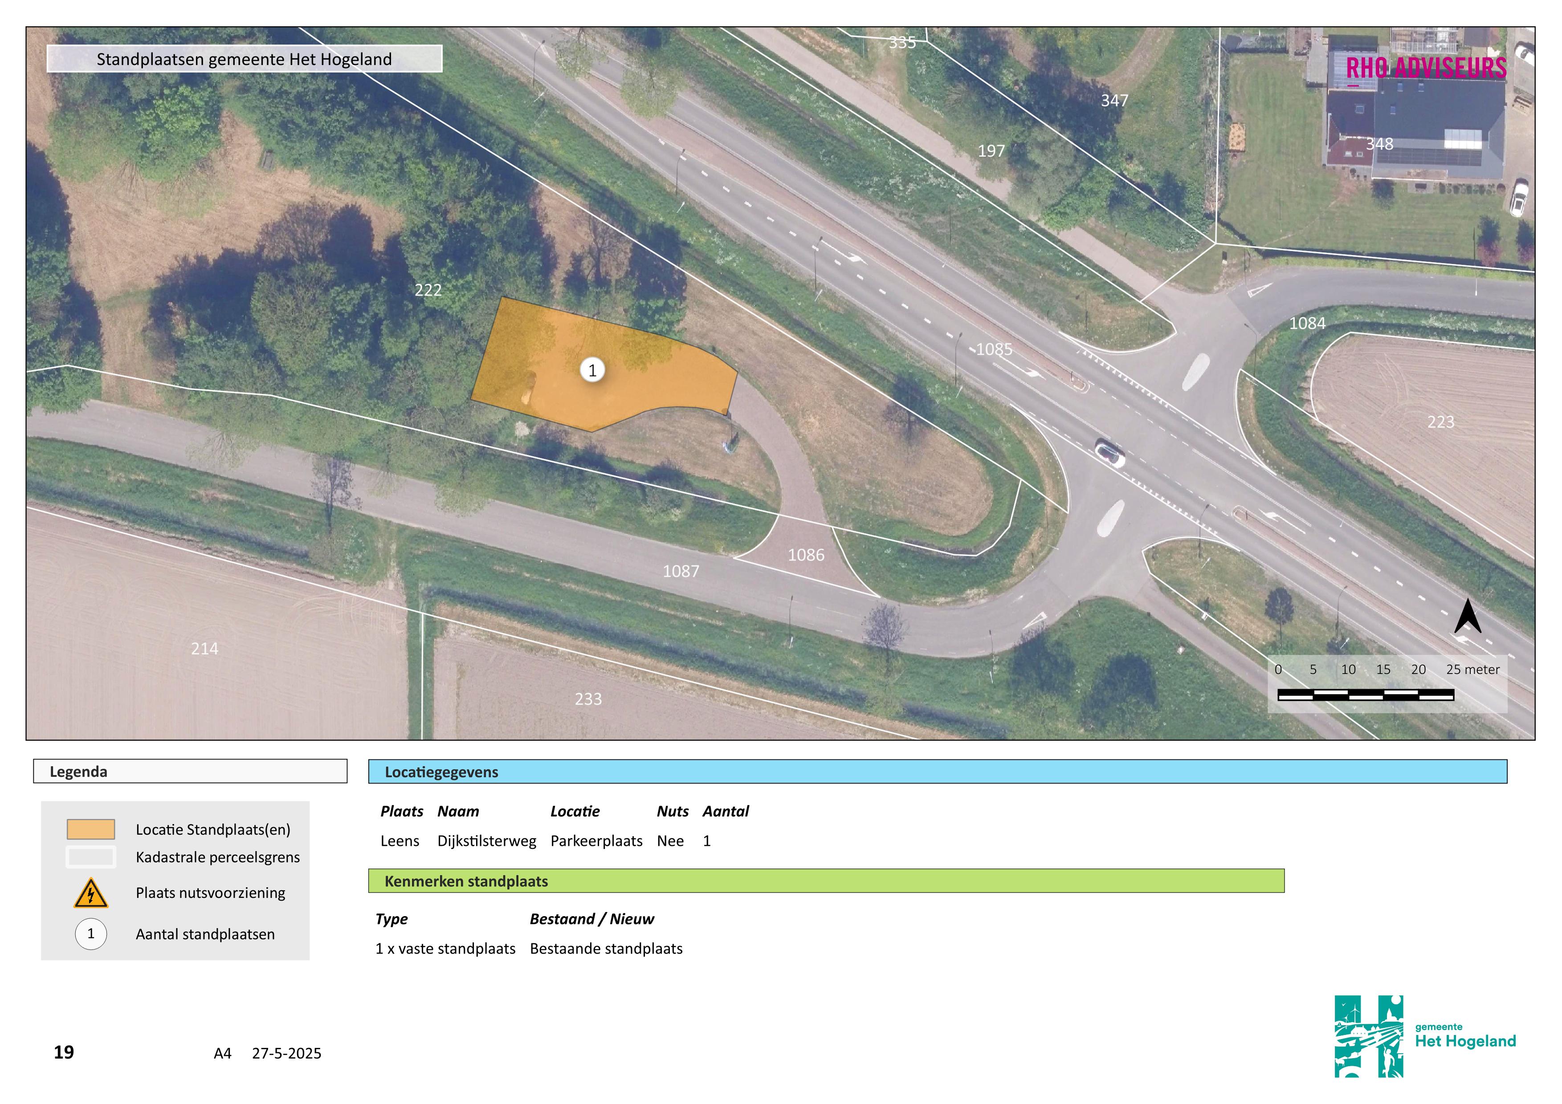Click the Bestaande standplaats cell

pos(606,949)
